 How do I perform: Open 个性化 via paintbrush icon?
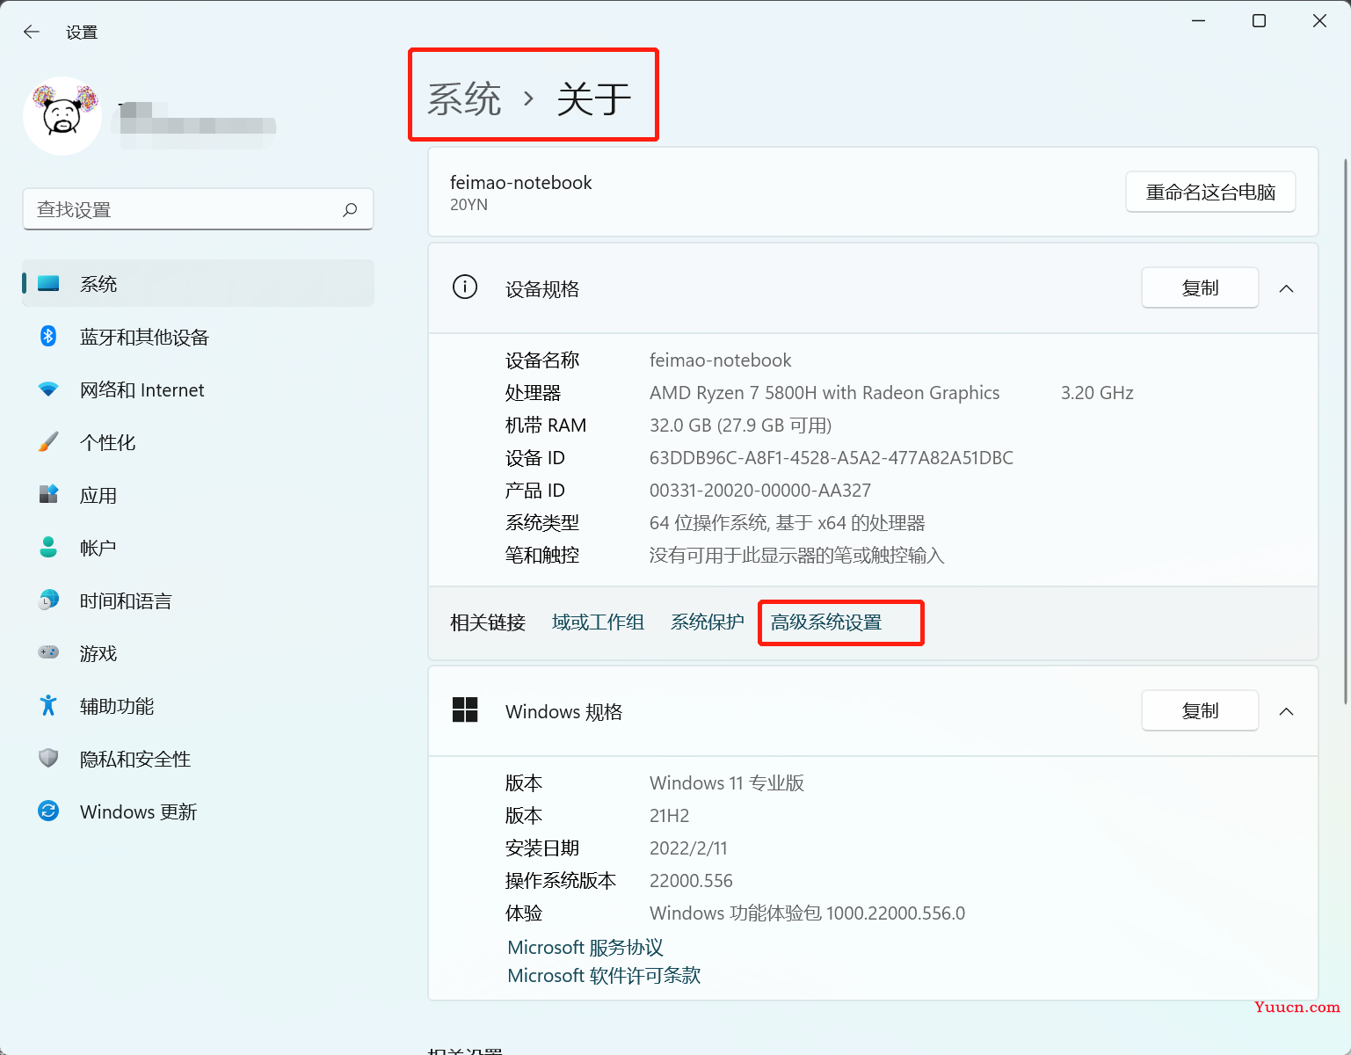click(48, 442)
